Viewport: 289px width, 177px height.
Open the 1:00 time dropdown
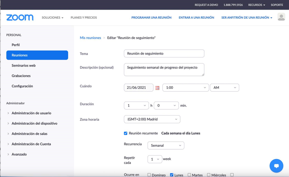(x=185, y=87)
